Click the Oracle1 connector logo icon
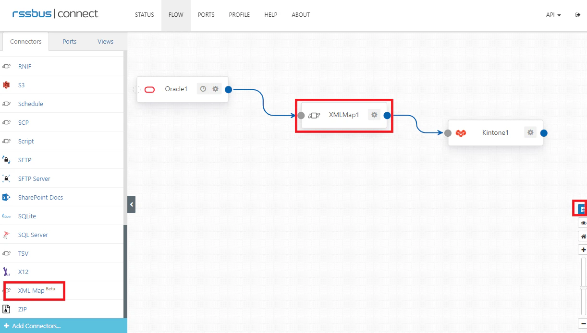Screen dimensions: 587x333 tap(149, 89)
